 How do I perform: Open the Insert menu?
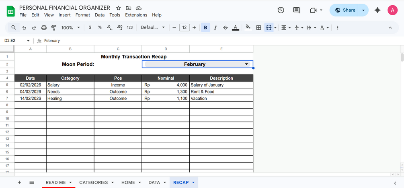click(64, 15)
